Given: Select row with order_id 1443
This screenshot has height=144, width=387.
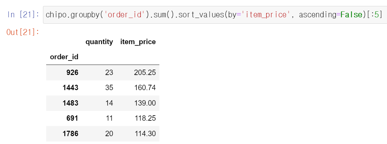Looking at the screenshot, I should click(x=103, y=88).
